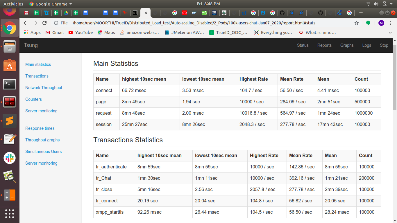Viewport: 397px width, 223px height.
Task: Open the Calculator app in the dock
Action: tap(10, 195)
